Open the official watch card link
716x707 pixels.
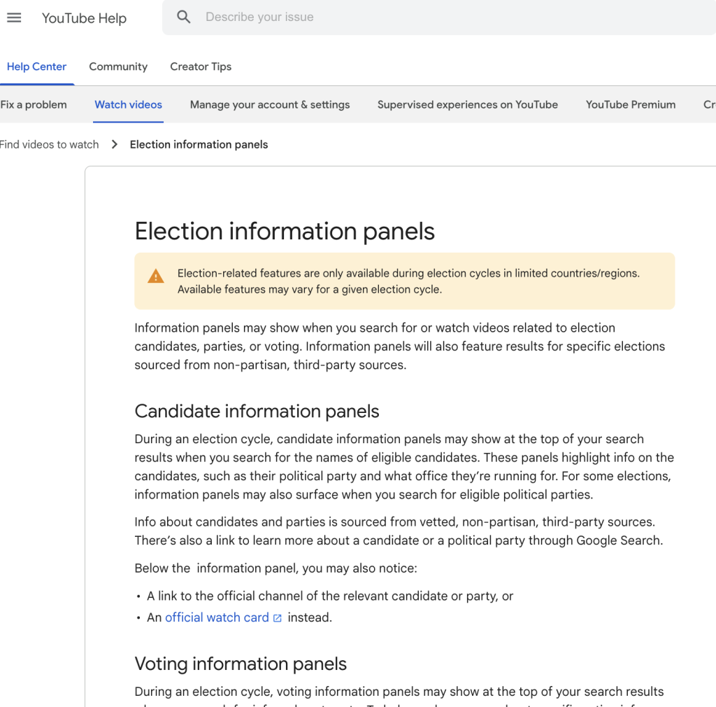(217, 617)
